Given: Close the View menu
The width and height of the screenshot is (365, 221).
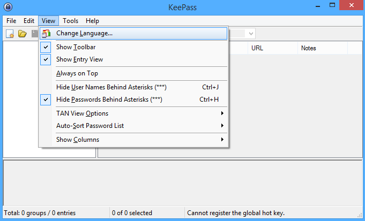Looking at the screenshot, I should coord(48,21).
